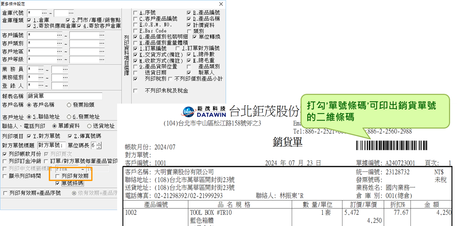Viewport: 457px width, 226px height.
Task: Open lookup for 客戶編號 starting value
Action: (x=59, y=36)
